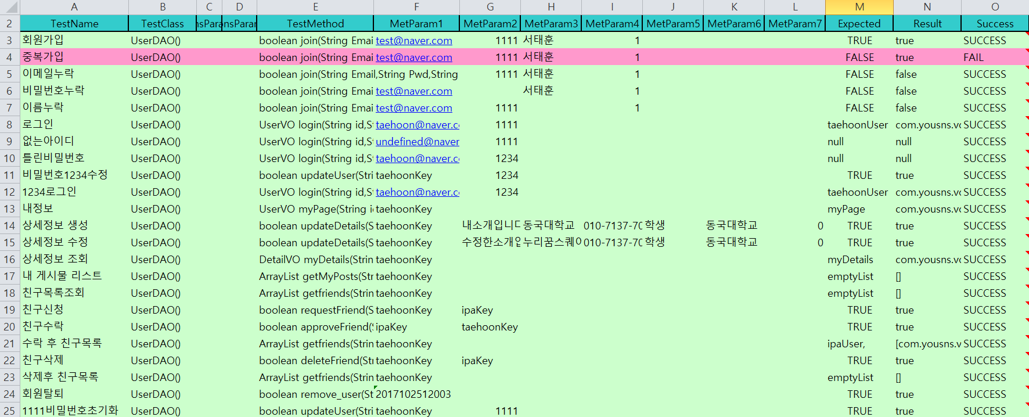Open taehoon@naver link in row 8
The width and height of the screenshot is (1029, 417).
pos(418,125)
